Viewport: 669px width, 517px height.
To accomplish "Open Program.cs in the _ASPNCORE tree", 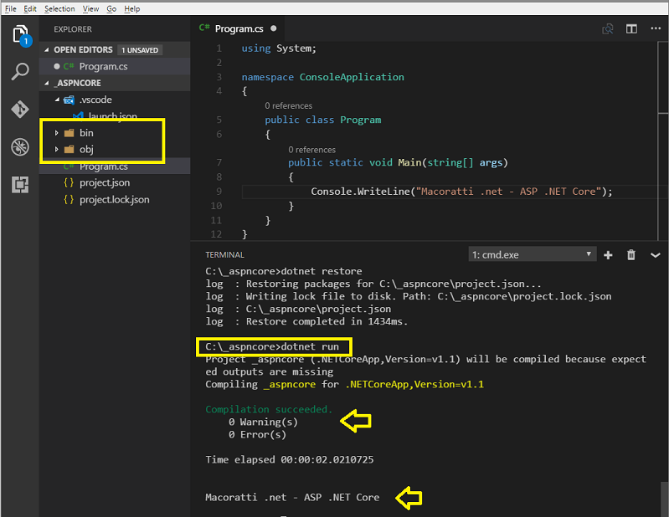I will [x=115, y=166].
